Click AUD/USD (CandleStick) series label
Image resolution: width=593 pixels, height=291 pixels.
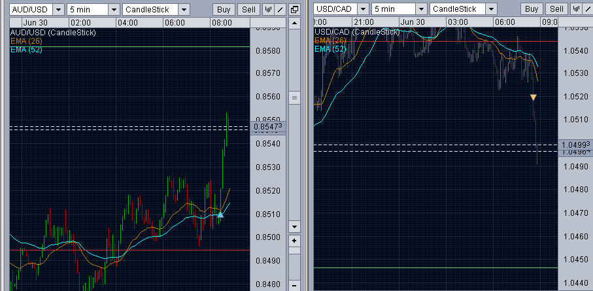point(53,33)
